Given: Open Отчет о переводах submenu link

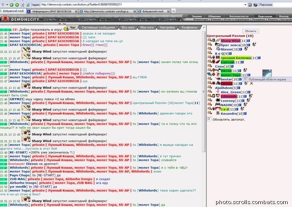Looking at the screenshot, I should tap(236, 19).
